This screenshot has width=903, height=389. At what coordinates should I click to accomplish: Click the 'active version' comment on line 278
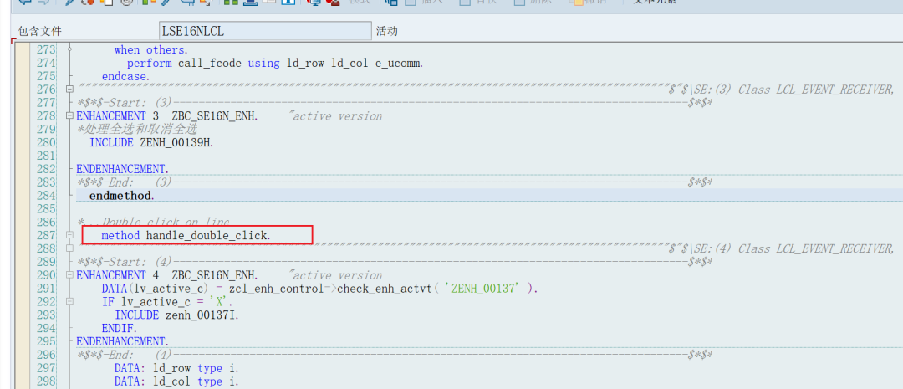pos(336,115)
